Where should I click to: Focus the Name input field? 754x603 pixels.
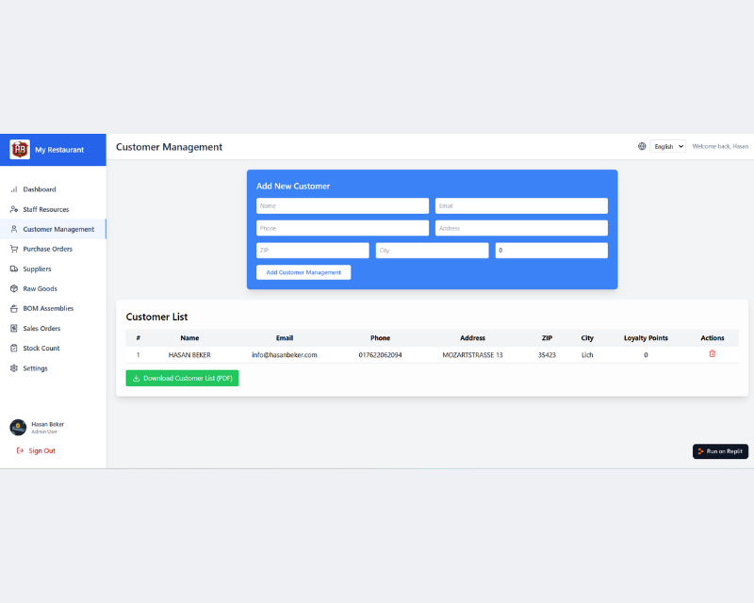click(x=342, y=205)
